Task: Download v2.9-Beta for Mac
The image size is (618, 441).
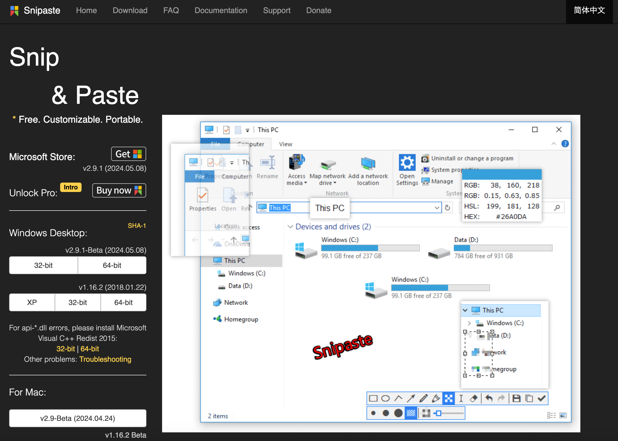Action: [x=78, y=418]
